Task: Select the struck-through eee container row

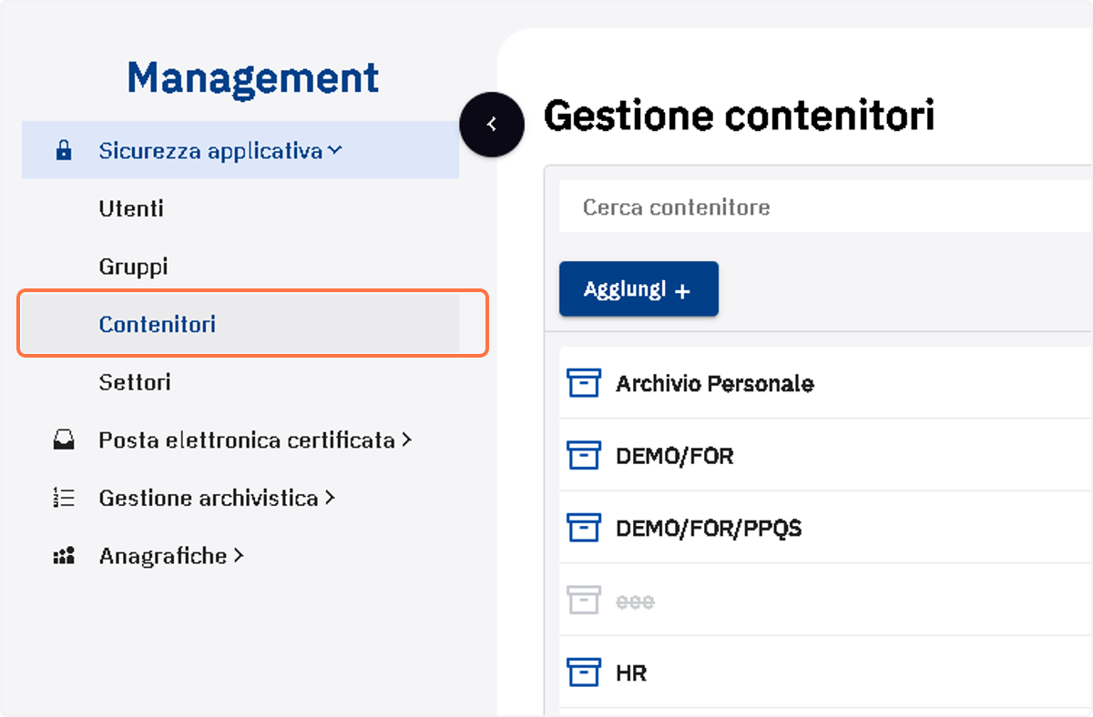Action: 825,601
